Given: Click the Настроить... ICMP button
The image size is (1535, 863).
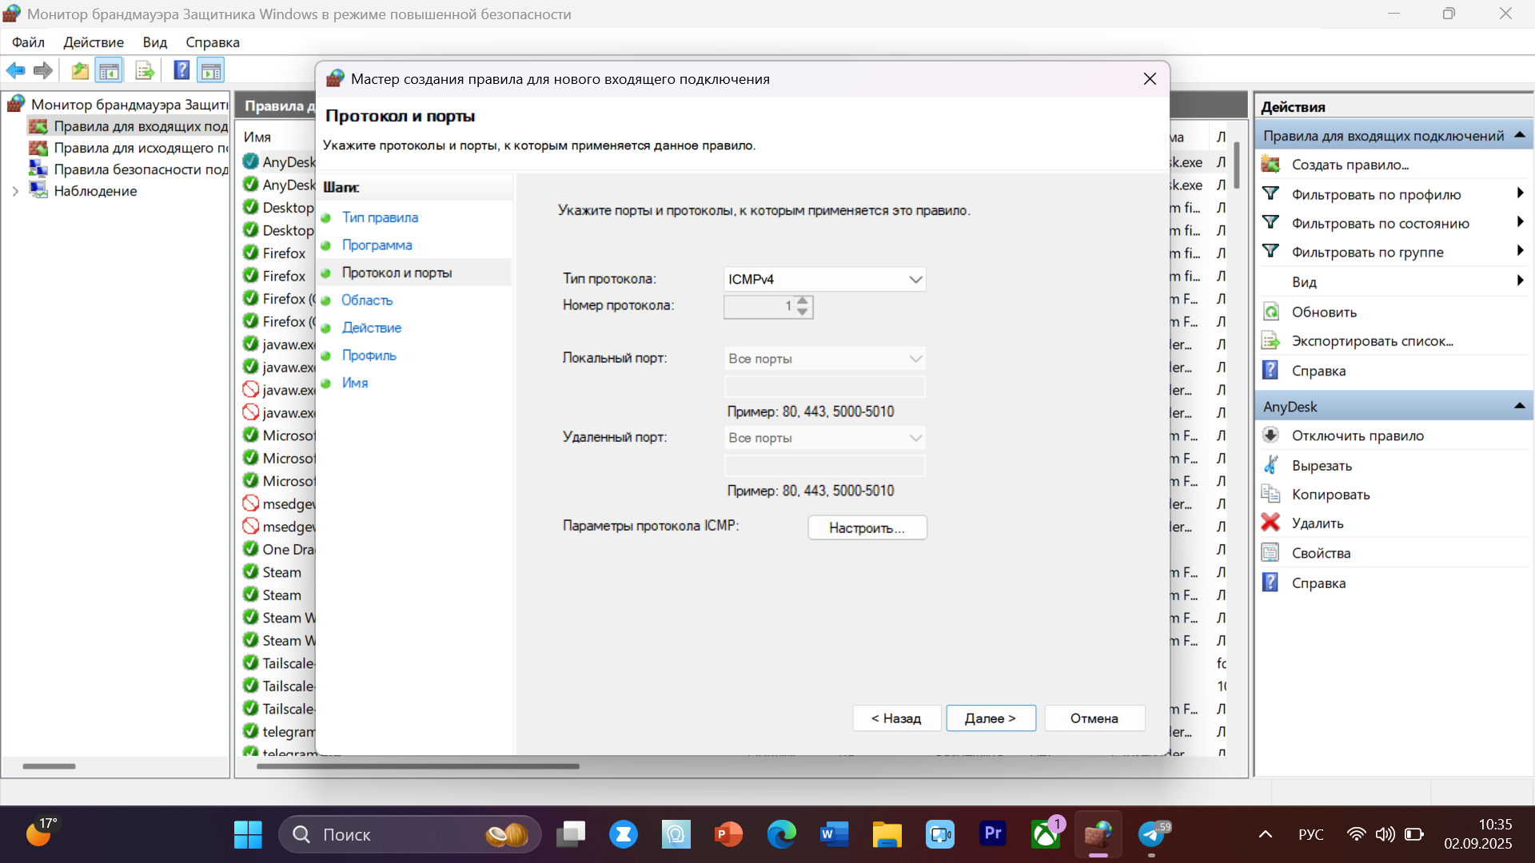Looking at the screenshot, I should 867,528.
